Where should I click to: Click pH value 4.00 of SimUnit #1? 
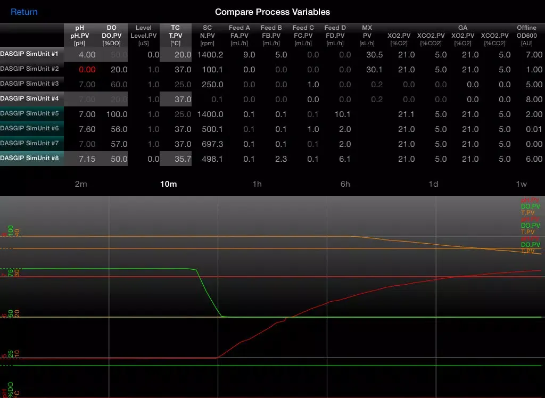click(x=87, y=55)
